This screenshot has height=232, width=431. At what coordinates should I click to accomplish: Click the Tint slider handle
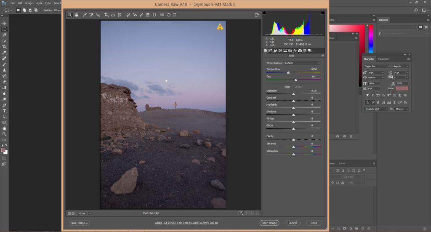(x=296, y=80)
